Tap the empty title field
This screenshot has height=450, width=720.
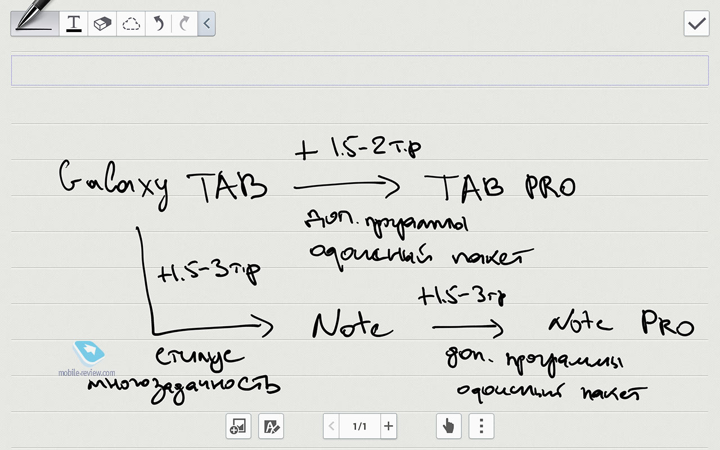360,71
